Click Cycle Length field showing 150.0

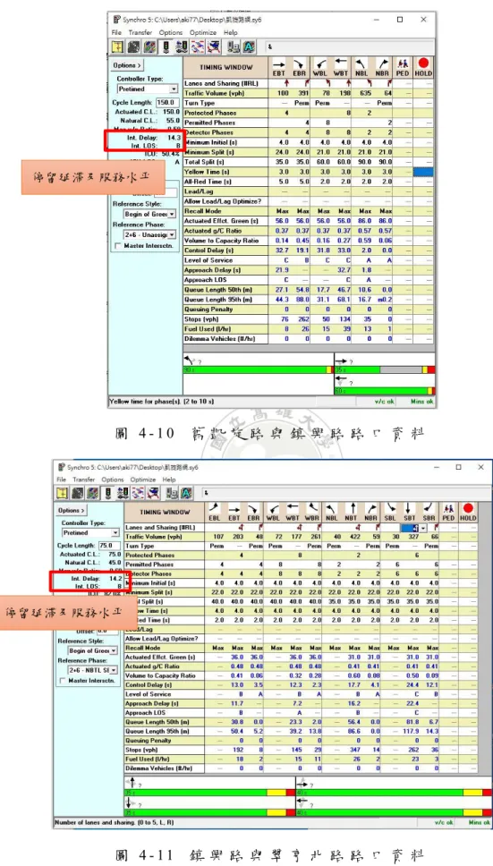click(x=167, y=102)
